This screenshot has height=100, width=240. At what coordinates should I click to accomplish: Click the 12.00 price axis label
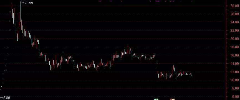pos(235,72)
